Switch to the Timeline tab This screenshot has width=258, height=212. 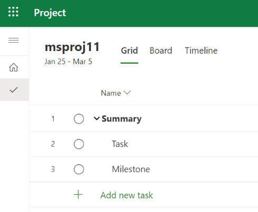click(201, 51)
